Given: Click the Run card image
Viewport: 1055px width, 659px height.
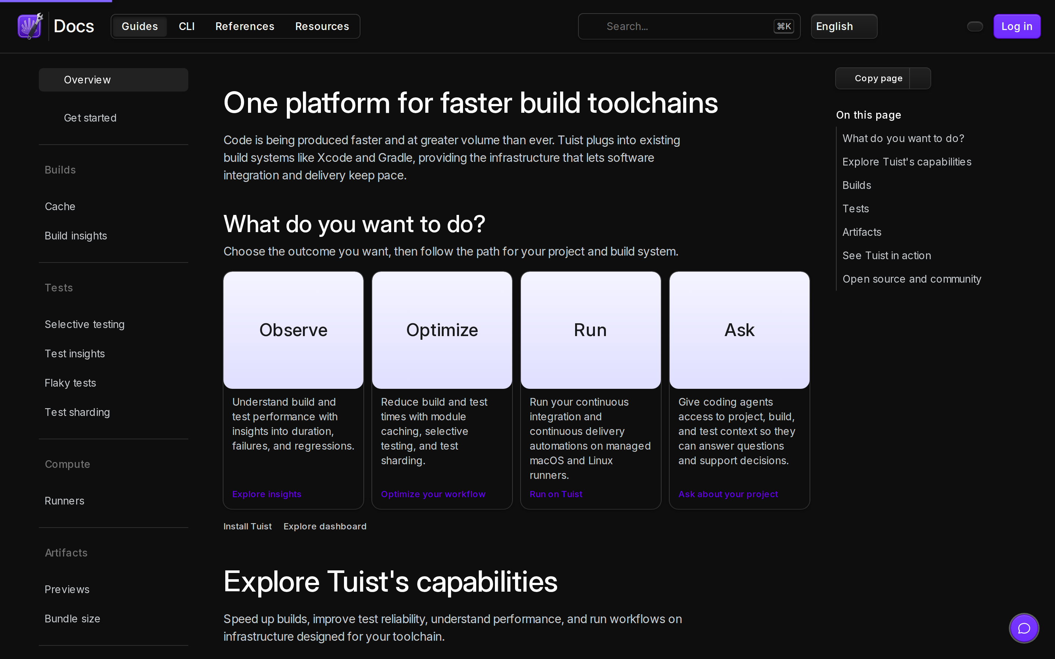Looking at the screenshot, I should [x=591, y=330].
